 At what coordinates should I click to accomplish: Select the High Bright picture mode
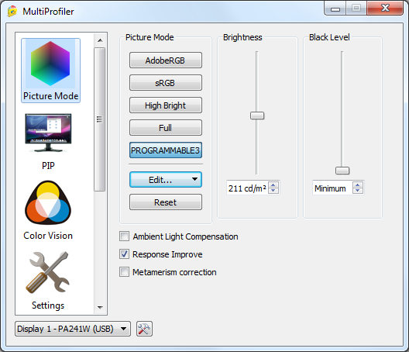[166, 105]
